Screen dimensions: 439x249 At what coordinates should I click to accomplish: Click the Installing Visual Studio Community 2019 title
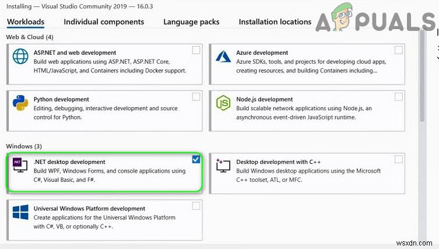79,6
